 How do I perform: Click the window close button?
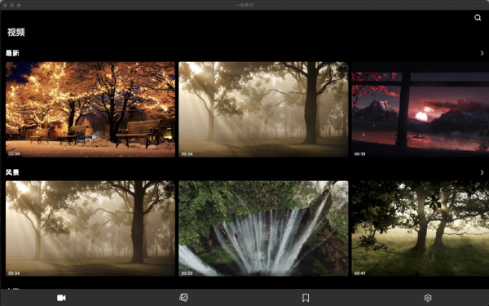coord(6,5)
